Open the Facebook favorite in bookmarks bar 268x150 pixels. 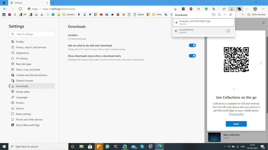(107, 15)
